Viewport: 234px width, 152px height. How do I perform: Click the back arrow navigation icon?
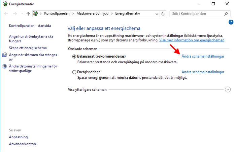(6, 14)
